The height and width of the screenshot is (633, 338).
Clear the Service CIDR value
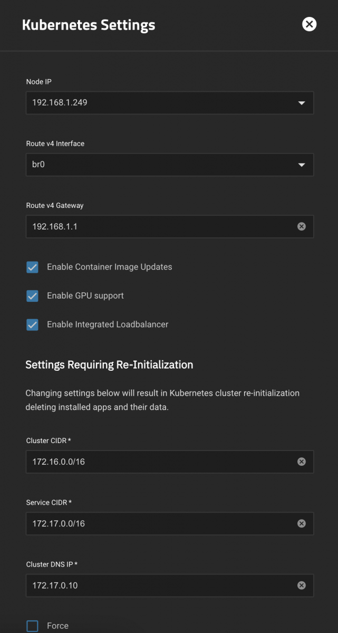(302, 524)
